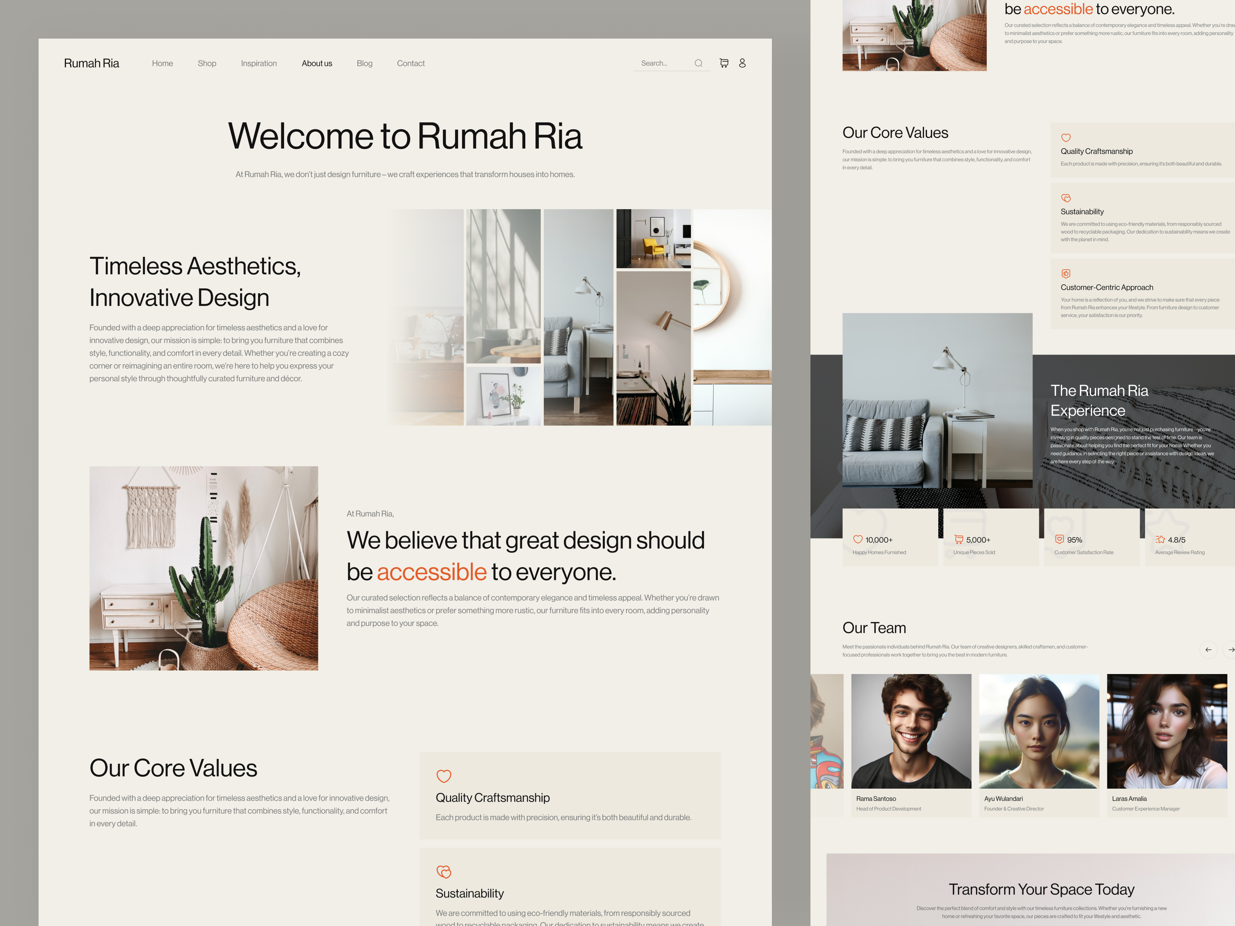Go to the Home nav item
This screenshot has height=926, width=1235.
click(162, 64)
